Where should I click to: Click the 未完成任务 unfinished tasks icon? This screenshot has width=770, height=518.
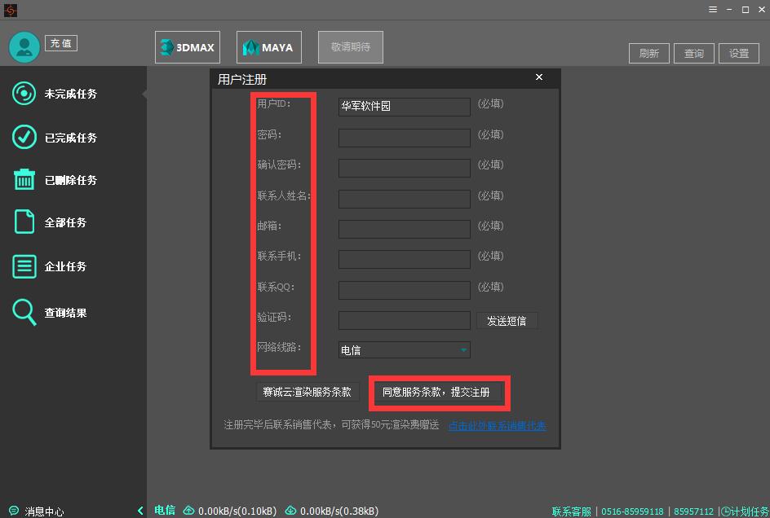[x=24, y=94]
